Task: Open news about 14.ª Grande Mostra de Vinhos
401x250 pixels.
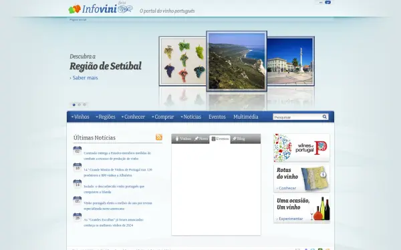Action: [x=118, y=173]
